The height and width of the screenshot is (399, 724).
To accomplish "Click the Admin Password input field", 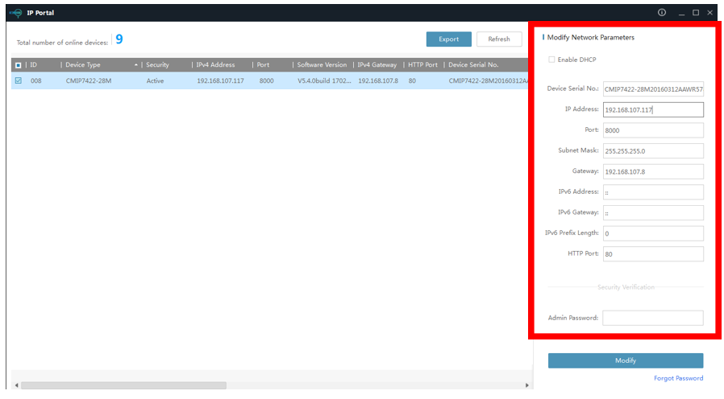I will (652, 318).
